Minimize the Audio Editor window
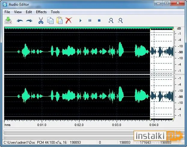This screenshot has height=147, width=187. pos(158,3)
